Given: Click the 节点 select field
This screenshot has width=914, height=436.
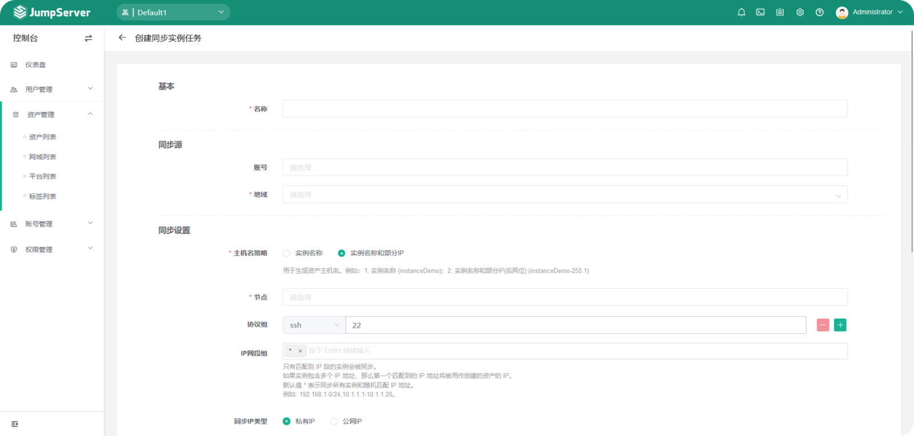Looking at the screenshot, I should tap(565, 297).
